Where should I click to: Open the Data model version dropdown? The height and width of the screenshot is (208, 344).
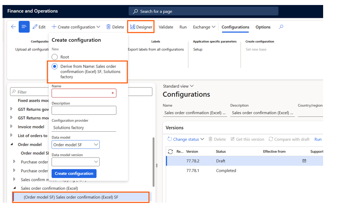(76, 162)
